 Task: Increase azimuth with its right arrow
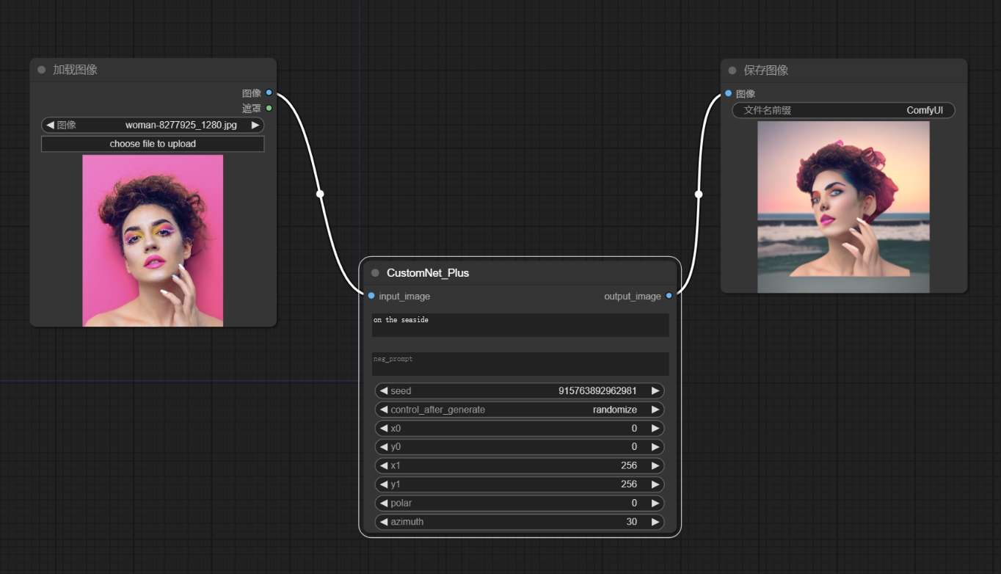tap(655, 522)
